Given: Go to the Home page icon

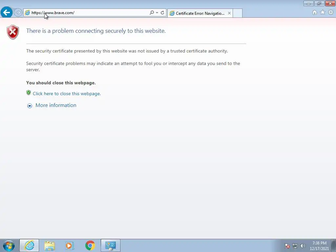Looking at the screenshot, I should pyautogui.click(x=315, y=12).
